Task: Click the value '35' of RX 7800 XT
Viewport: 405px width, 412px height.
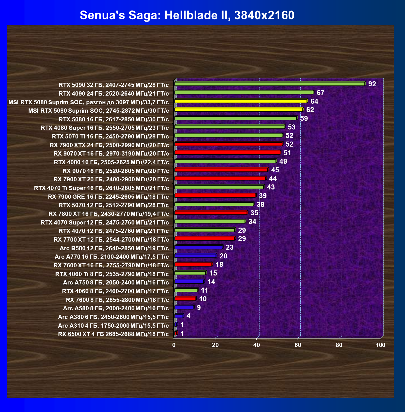Action: click(254, 213)
